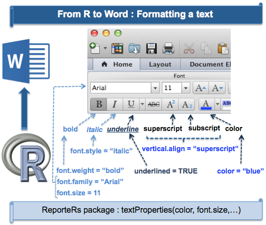Click the 'font.family = "Arial"' text
The image size is (266, 225).
click(90, 182)
